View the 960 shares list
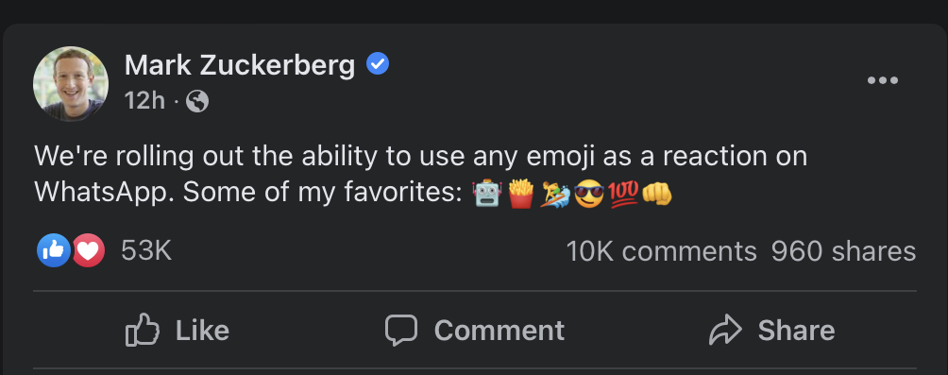This screenshot has height=375, width=948. (843, 251)
